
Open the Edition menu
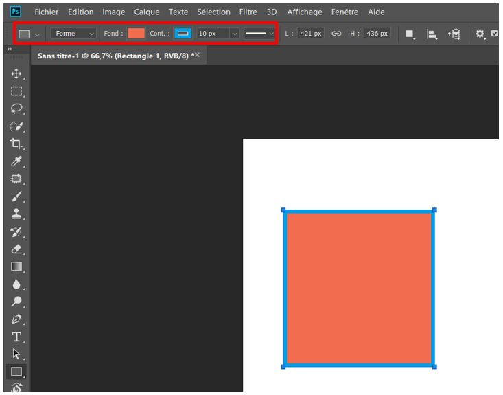[80, 12]
